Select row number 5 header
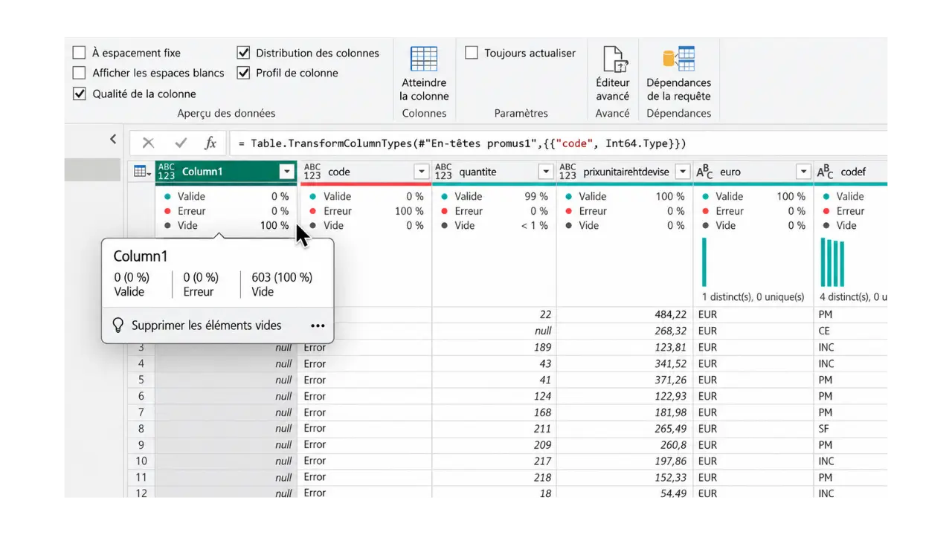The height and width of the screenshot is (535, 952). 141,380
